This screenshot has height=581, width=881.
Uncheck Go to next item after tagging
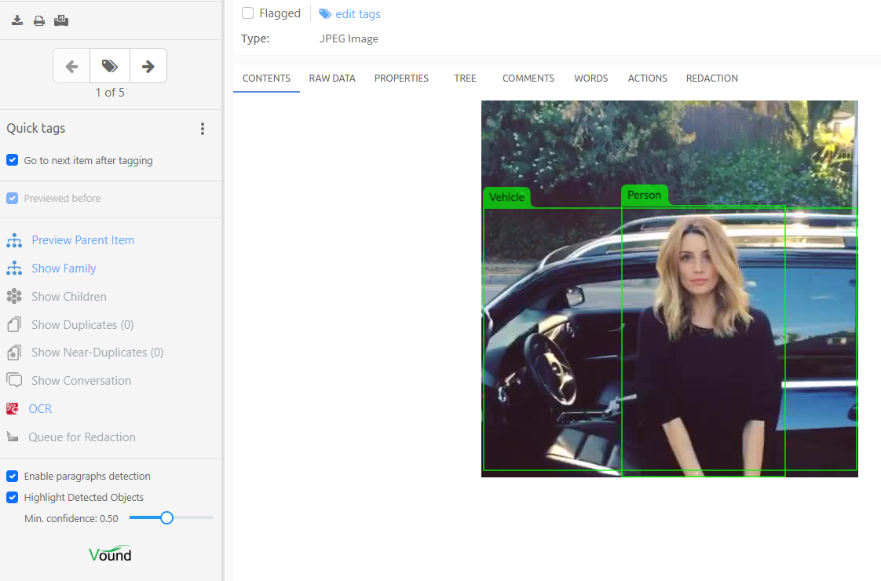point(13,160)
